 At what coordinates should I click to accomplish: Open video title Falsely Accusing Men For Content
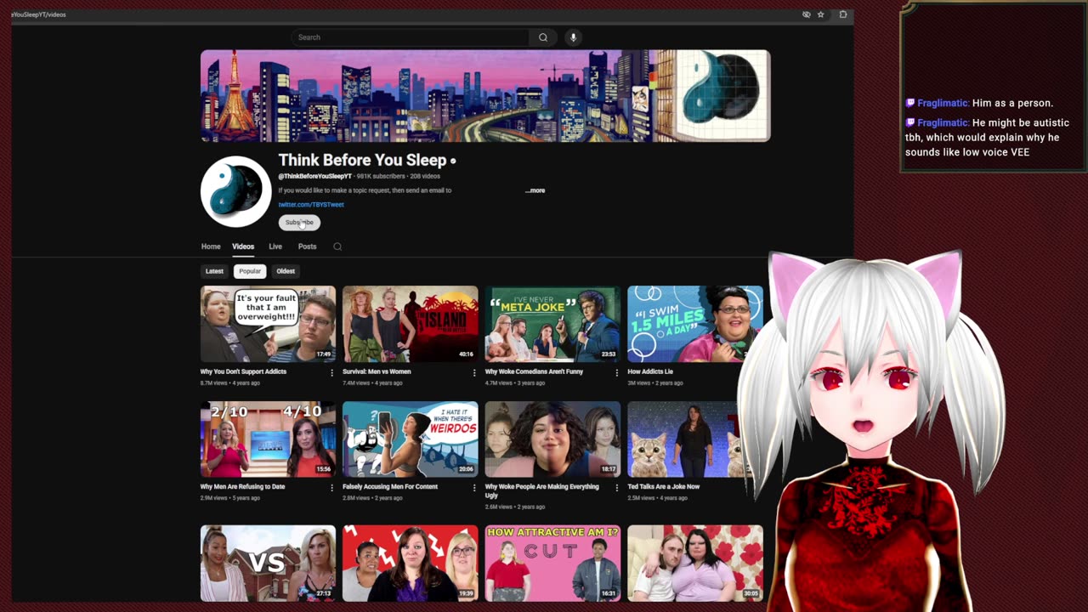tap(390, 487)
